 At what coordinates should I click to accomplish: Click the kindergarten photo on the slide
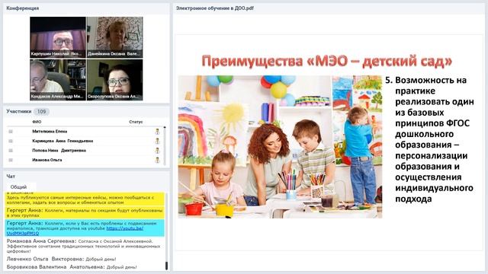pos(280,147)
